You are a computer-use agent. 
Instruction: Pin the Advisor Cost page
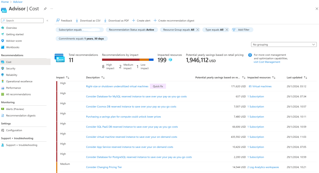pyautogui.click(x=45, y=9)
